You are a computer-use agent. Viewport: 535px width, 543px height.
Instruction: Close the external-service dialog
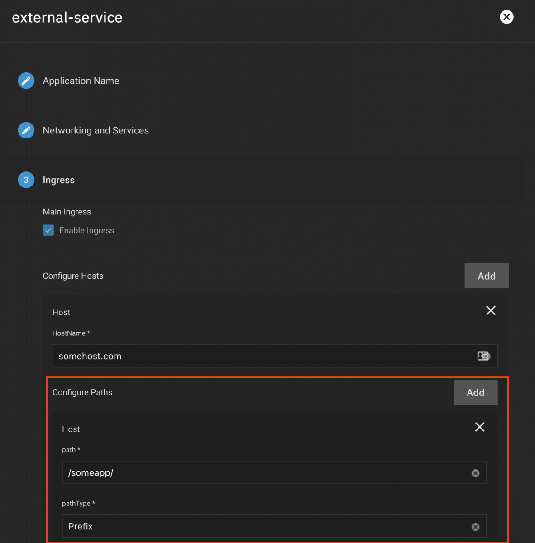(x=506, y=17)
